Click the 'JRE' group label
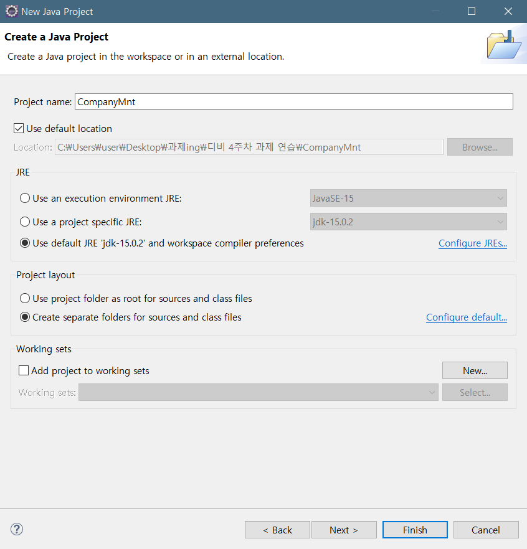 23,172
